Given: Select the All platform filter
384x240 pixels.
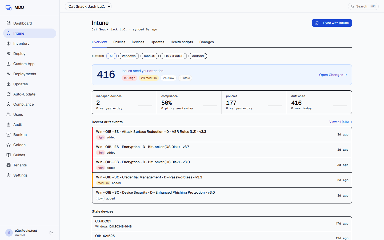Looking at the screenshot, I should point(111,56).
